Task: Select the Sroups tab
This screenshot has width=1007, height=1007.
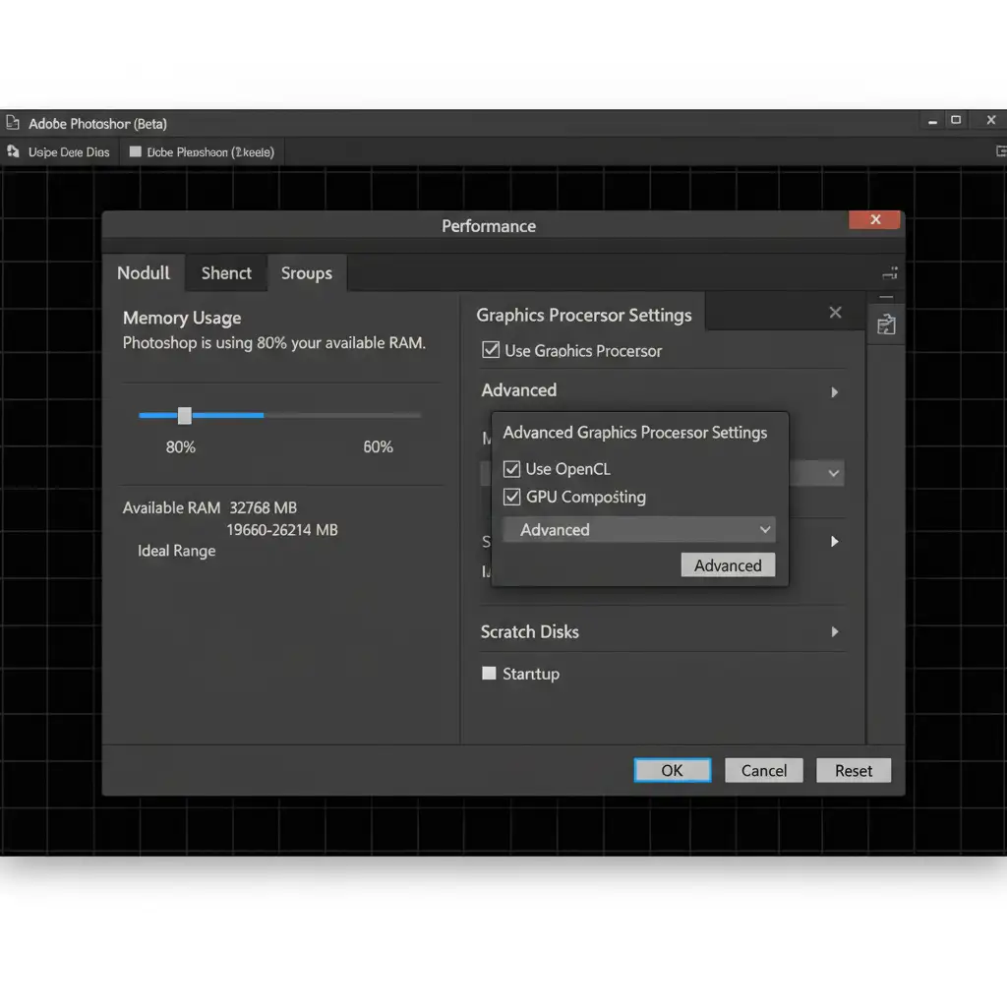Action: (306, 273)
